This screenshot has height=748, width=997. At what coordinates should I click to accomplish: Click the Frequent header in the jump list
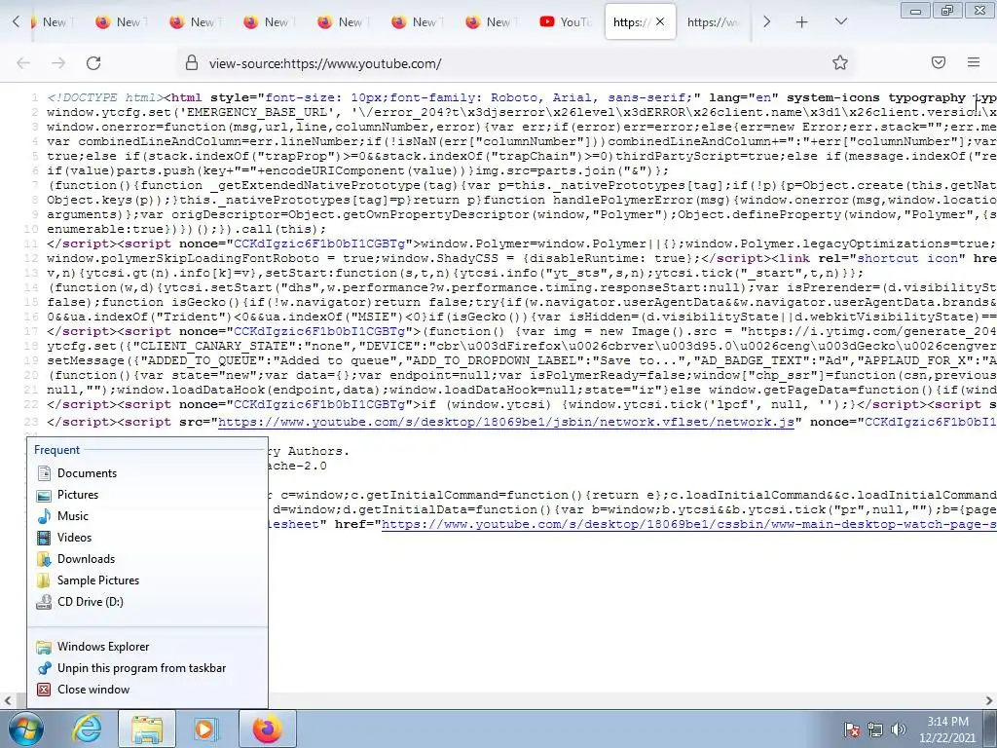(56, 450)
